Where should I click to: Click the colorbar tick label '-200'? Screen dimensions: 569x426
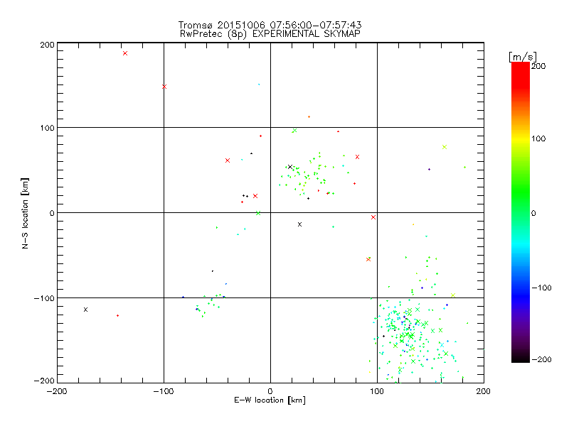click(x=541, y=359)
